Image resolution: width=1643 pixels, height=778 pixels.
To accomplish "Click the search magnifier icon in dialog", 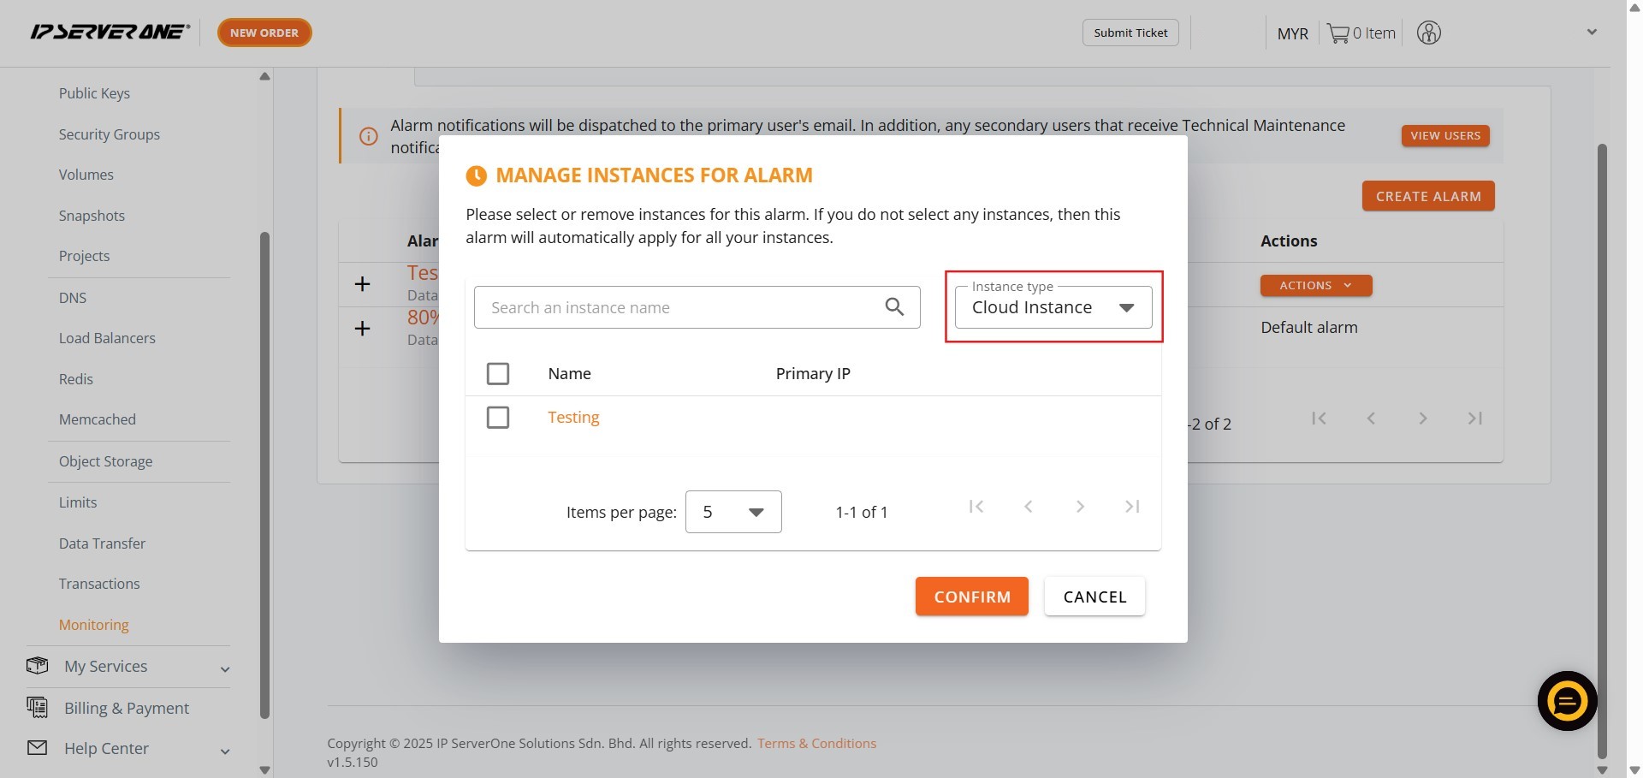I will 894,307.
